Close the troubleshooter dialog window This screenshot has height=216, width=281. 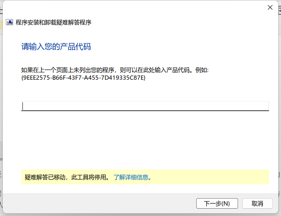point(270,7)
